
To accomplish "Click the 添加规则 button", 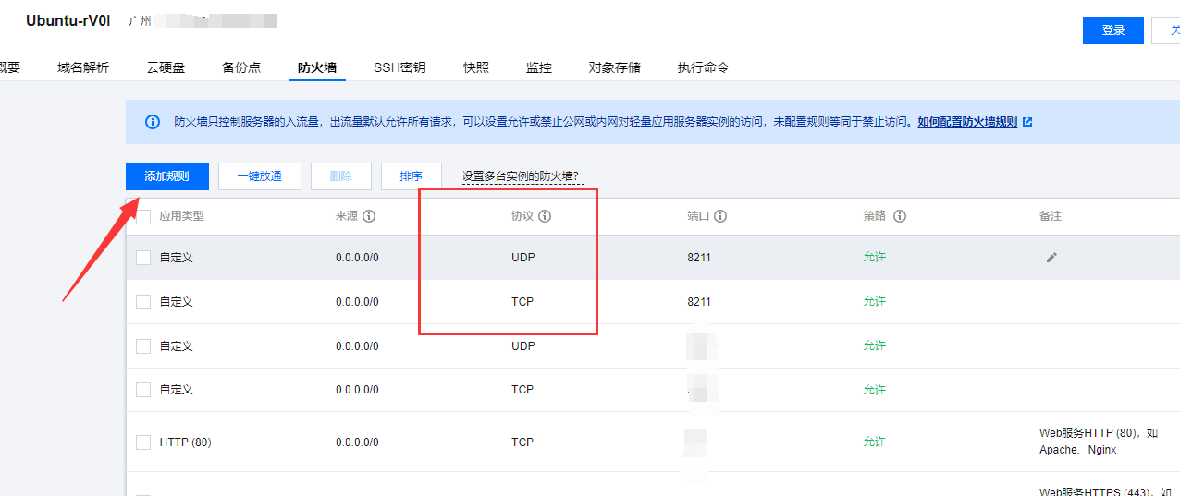I will [166, 176].
